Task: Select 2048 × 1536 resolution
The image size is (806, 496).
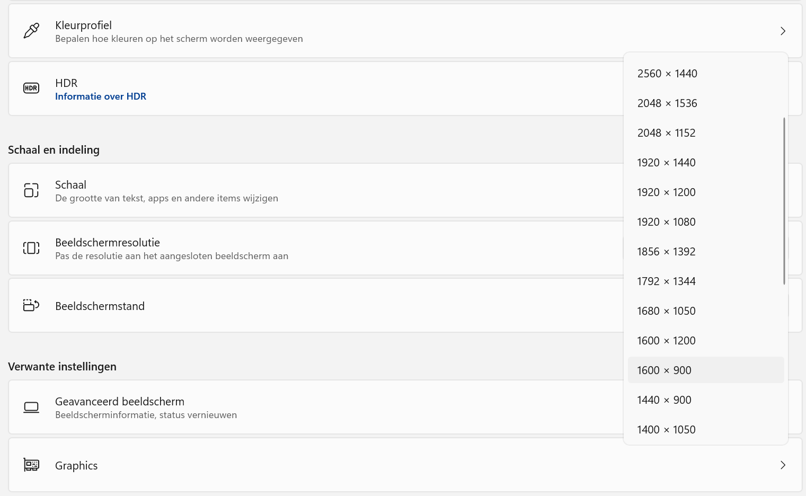Action: 667,103
